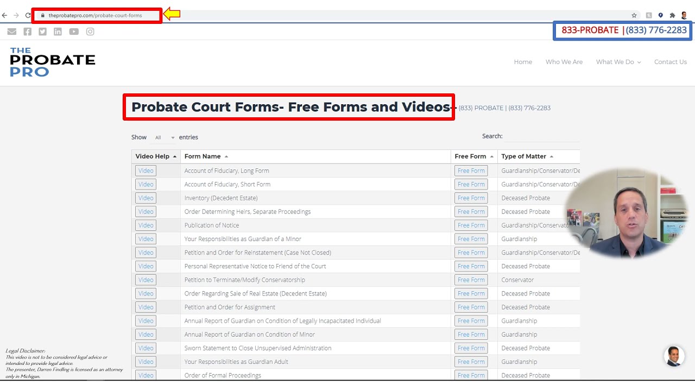Watch Video for Petition and Order for Reinstatement

coord(146,253)
